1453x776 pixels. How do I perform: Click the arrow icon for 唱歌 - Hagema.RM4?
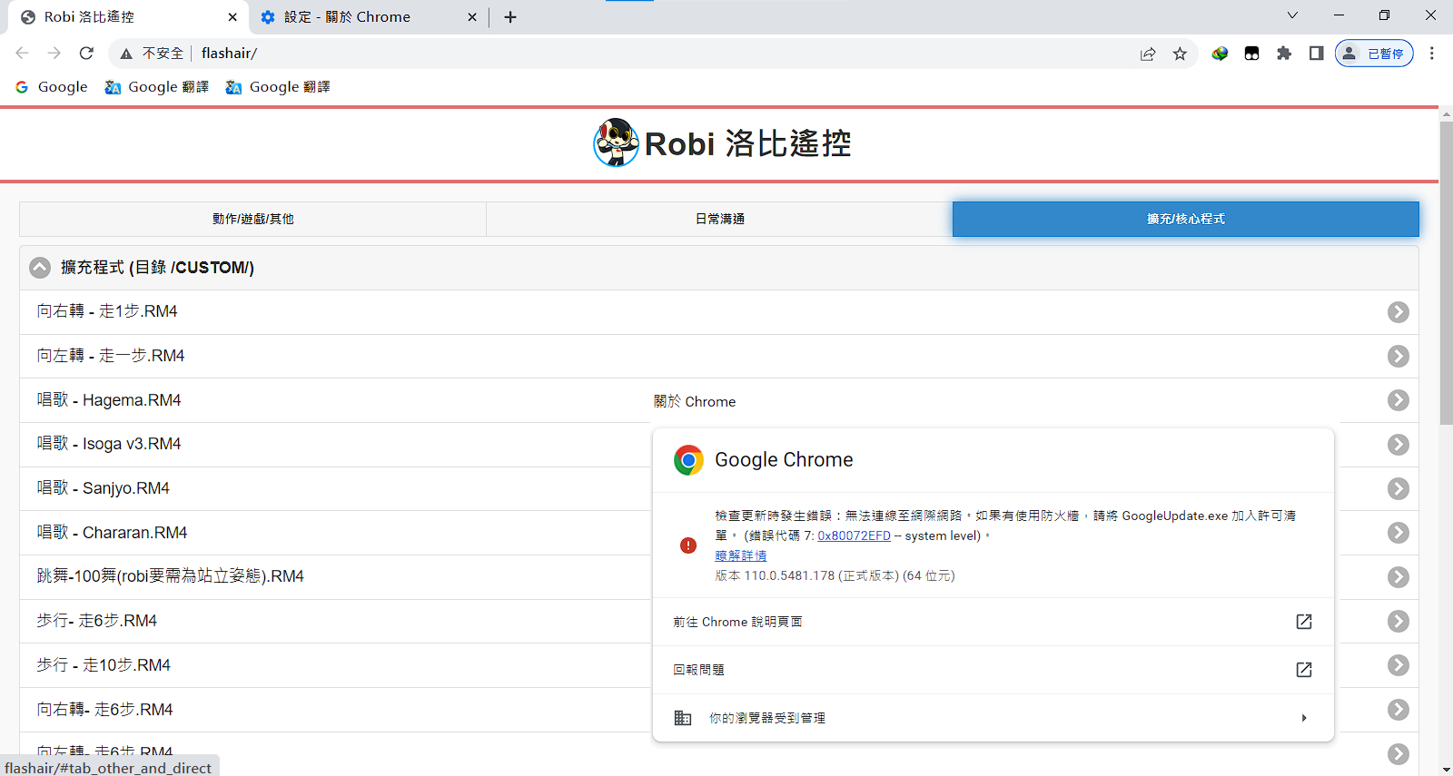(1399, 400)
